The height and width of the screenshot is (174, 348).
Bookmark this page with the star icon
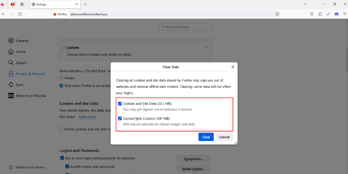(x=277, y=14)
